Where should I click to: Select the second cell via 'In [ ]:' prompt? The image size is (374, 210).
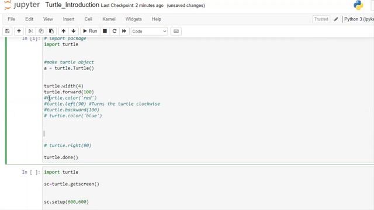(31, 172)
